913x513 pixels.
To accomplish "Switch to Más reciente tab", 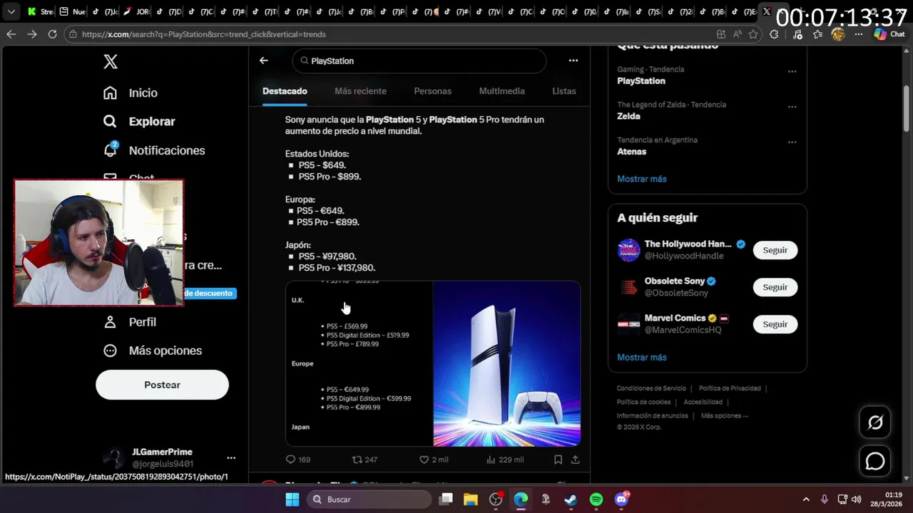I will point(360,91).
